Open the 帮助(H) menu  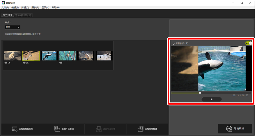pos(56,7)
